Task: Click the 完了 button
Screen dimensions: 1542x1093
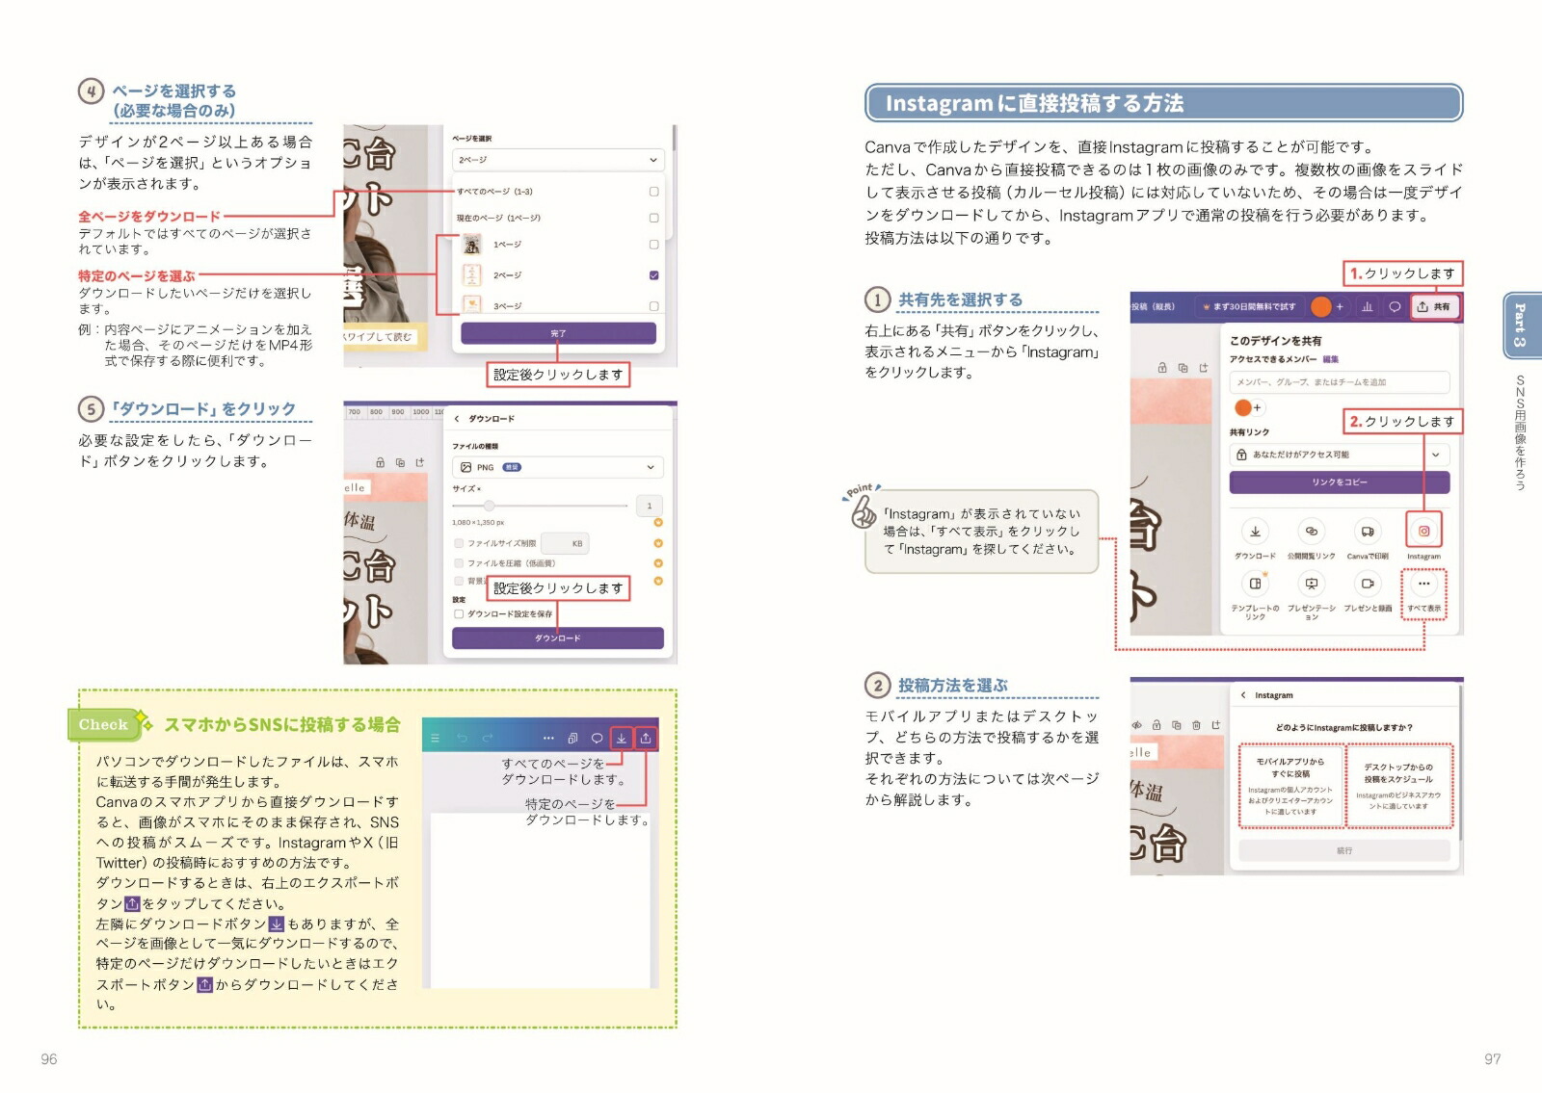Action: click(558, 333)
